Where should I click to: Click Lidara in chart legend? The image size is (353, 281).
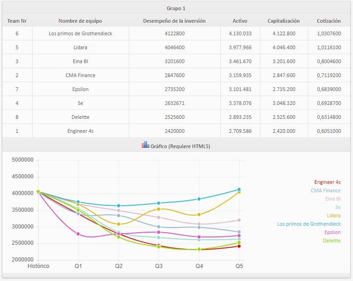point(333,216)
